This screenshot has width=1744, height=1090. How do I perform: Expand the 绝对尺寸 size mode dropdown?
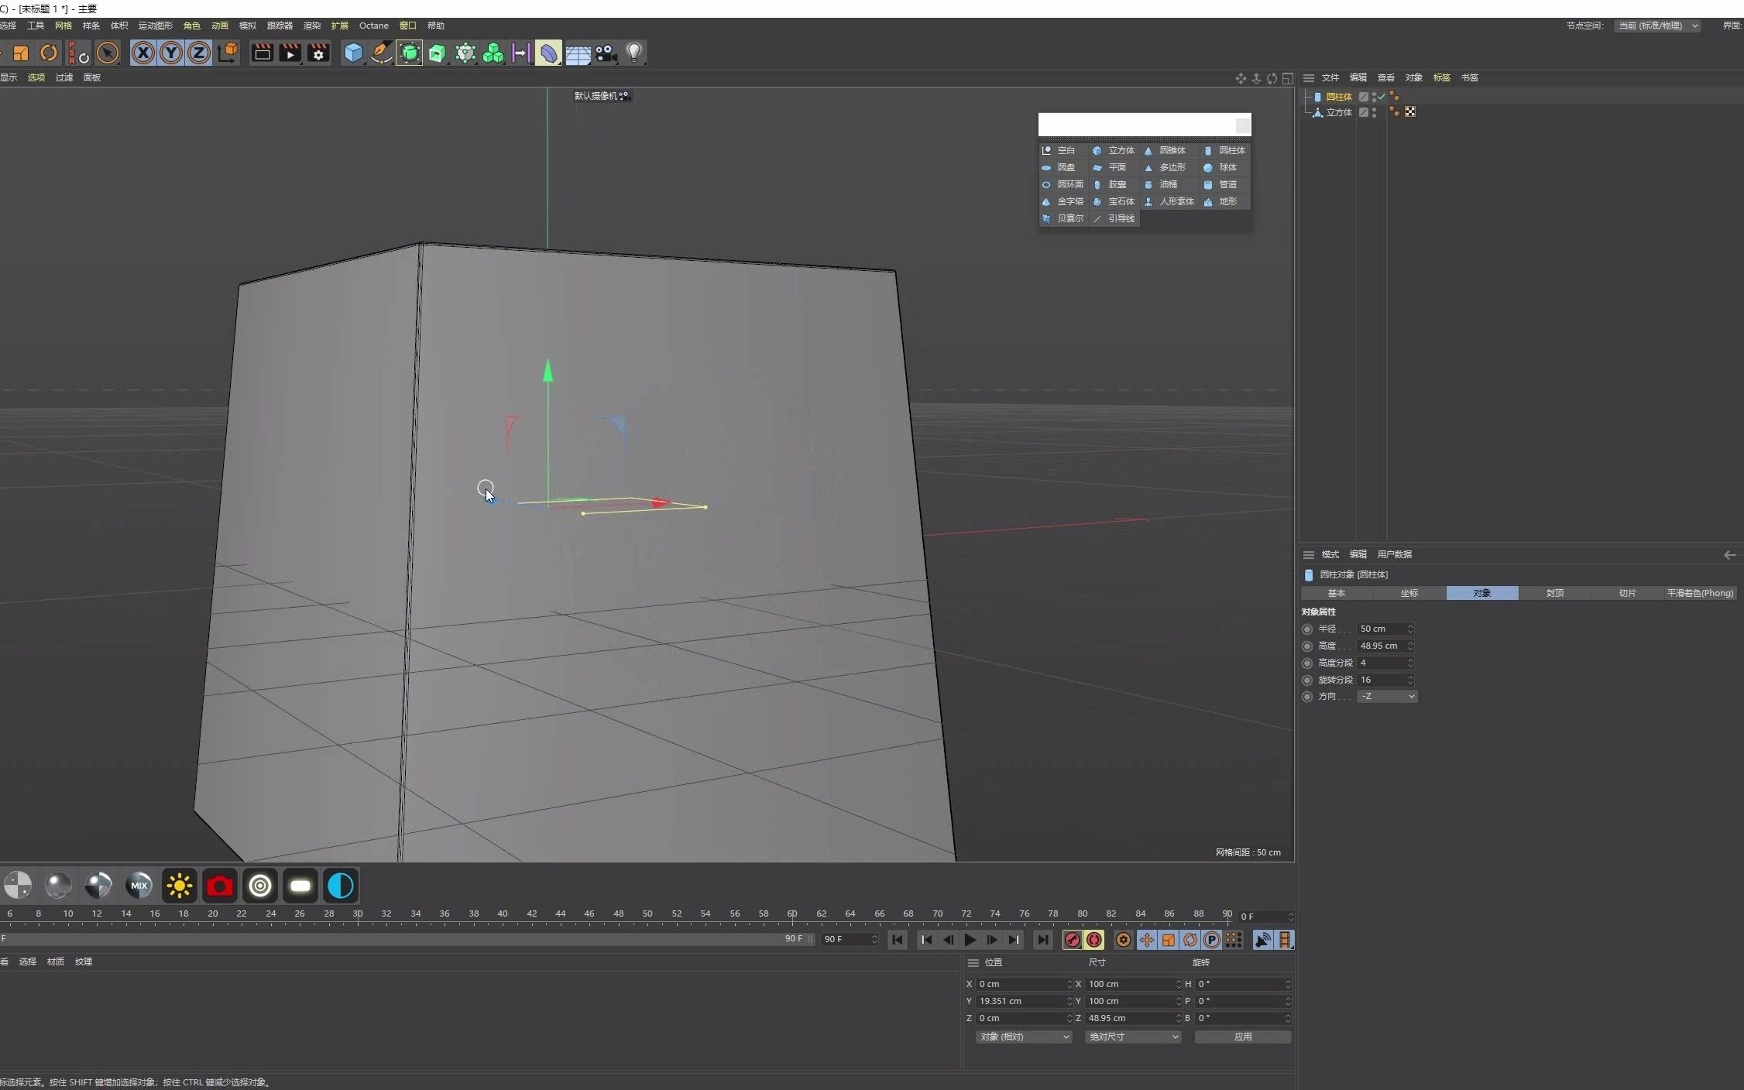pos(1133,1037)
